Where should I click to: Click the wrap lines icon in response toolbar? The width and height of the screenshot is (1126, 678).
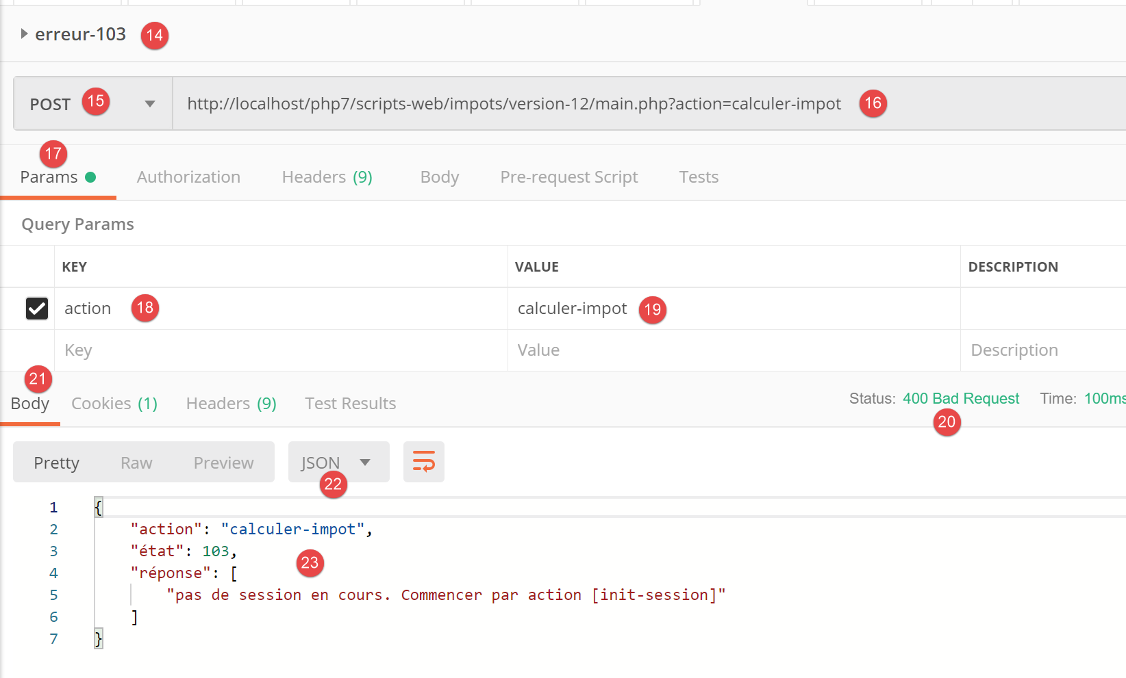click(423, 462)
